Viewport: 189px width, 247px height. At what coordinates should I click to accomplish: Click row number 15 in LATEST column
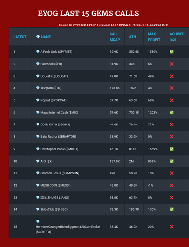[15, 227]
